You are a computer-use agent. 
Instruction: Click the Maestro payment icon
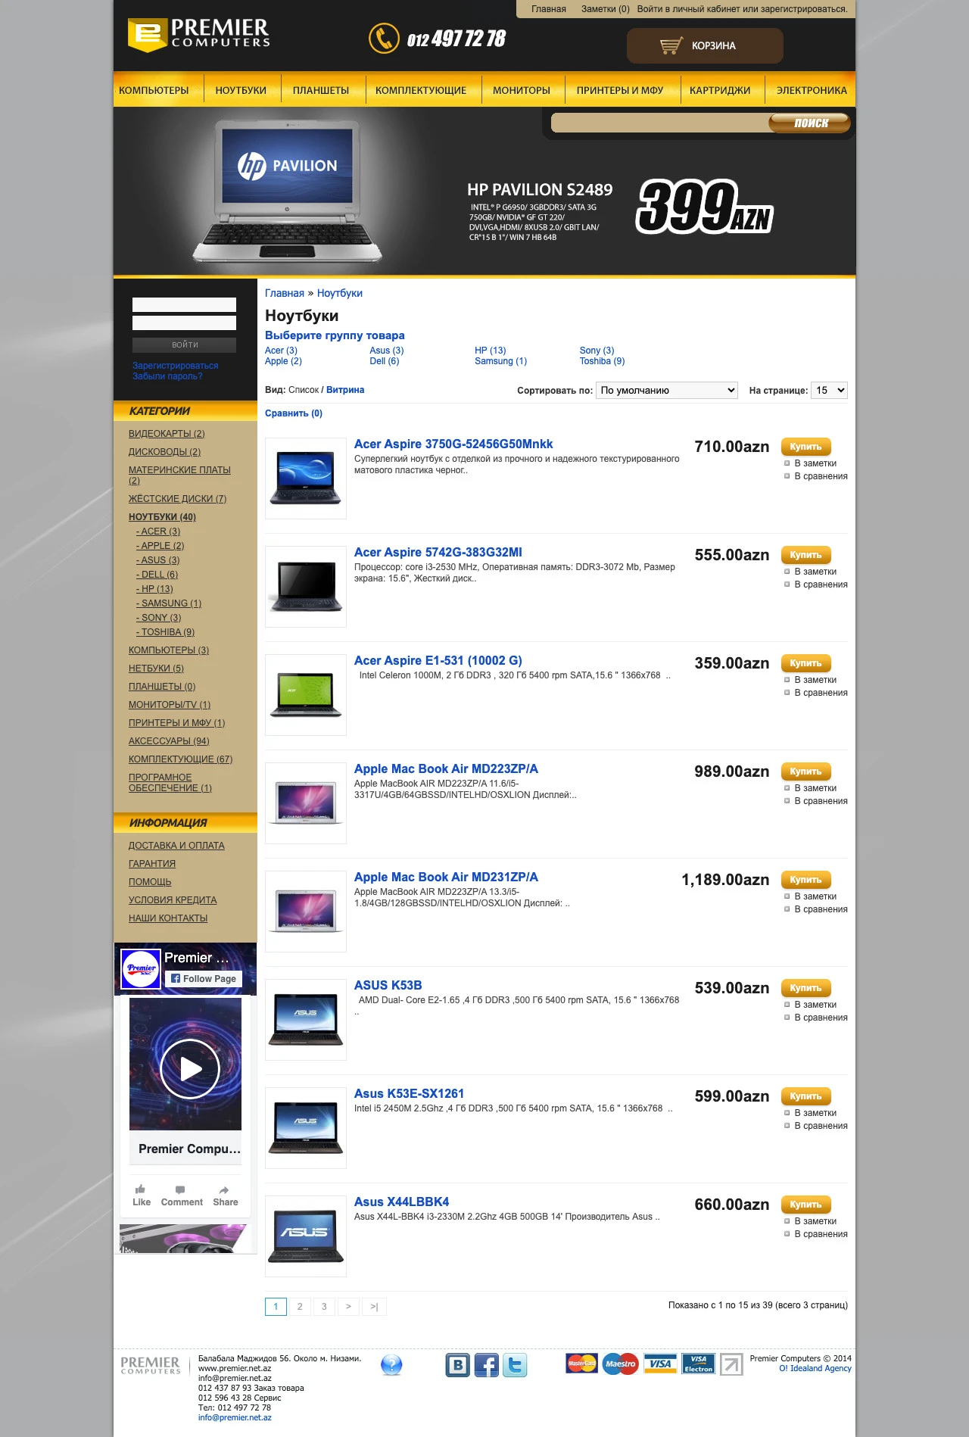pos(620,1364)
